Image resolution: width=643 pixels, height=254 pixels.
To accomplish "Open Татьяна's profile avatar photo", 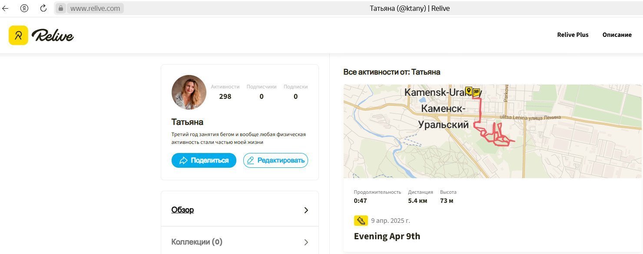I will point(189,92).
